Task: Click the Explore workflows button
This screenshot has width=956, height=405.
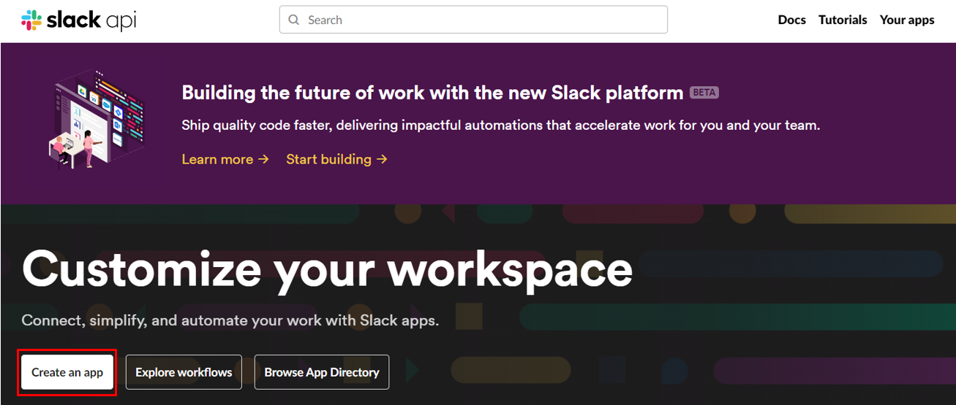Action: pyautogui.click(x=184, y=372)
